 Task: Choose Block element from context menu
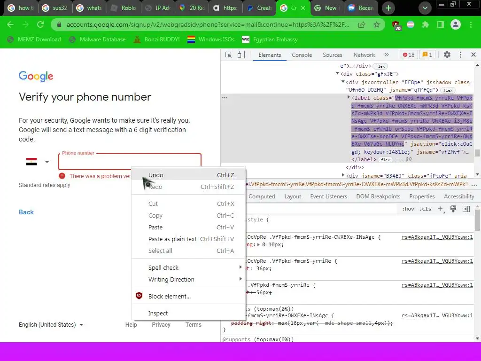(x=189, y=296)
